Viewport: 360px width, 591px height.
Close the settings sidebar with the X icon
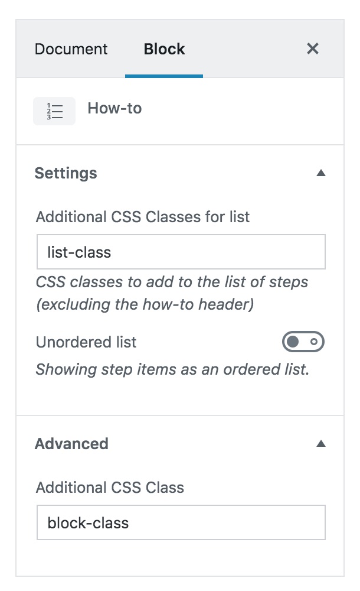pyautogui.click(x=313, y=49)
